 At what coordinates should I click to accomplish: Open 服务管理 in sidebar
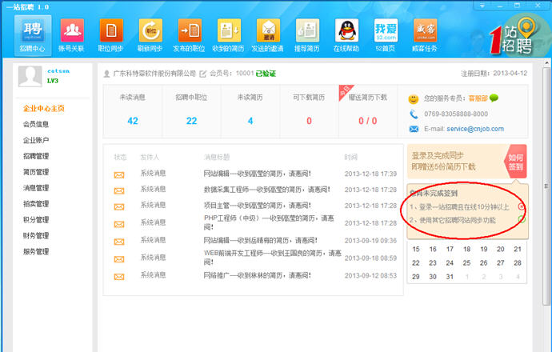coord(36,251)
